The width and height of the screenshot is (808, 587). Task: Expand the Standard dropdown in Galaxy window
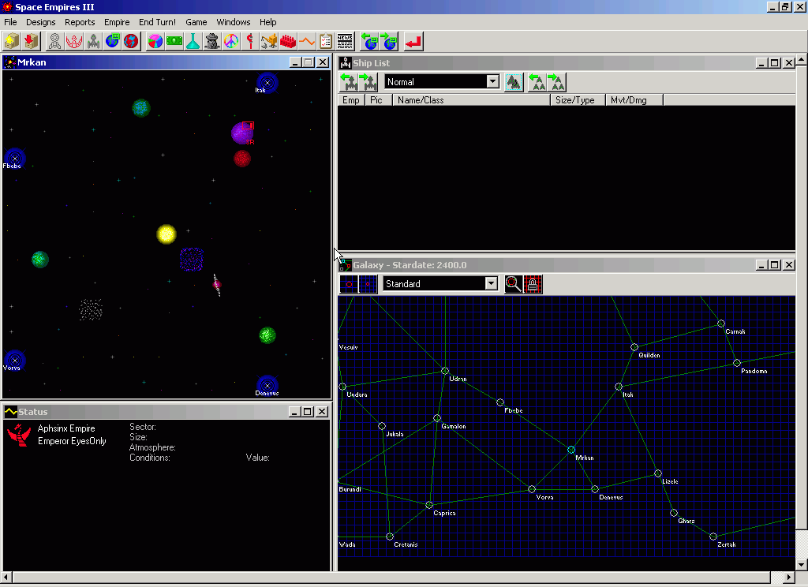[492, 284]
